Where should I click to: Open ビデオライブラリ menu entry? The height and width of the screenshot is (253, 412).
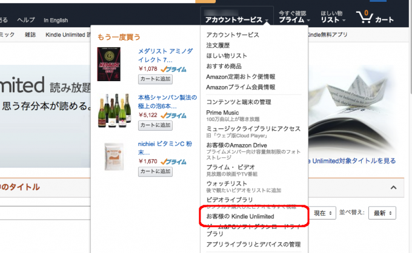[230, 200]
